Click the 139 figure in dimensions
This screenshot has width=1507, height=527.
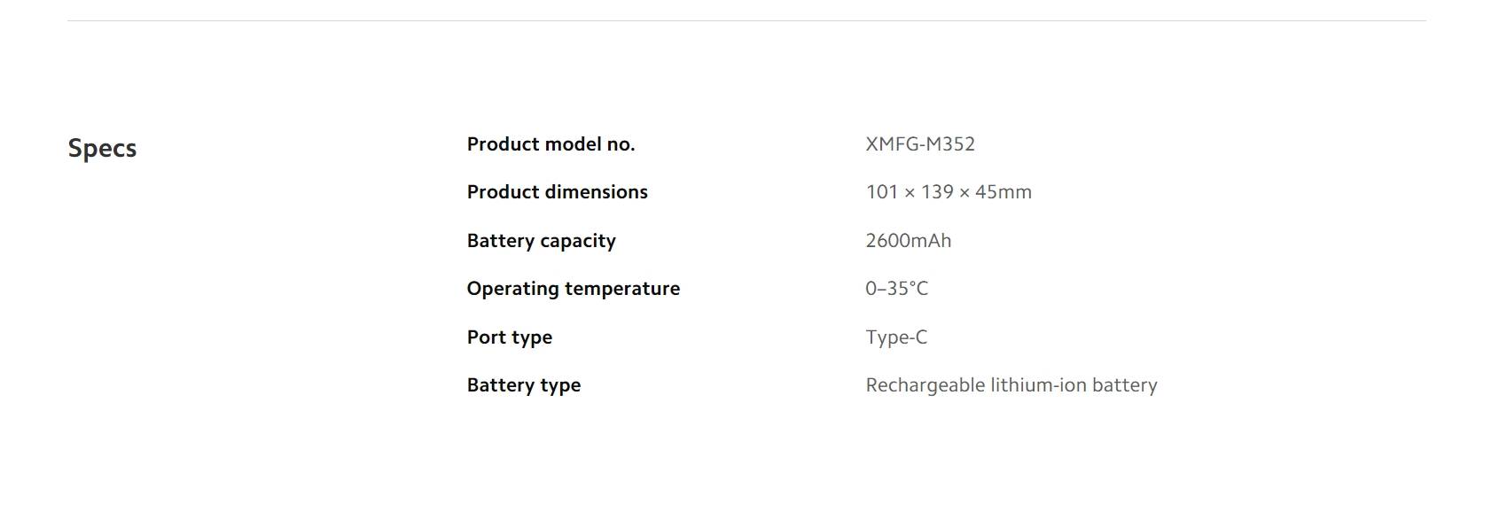pos(937,192)
